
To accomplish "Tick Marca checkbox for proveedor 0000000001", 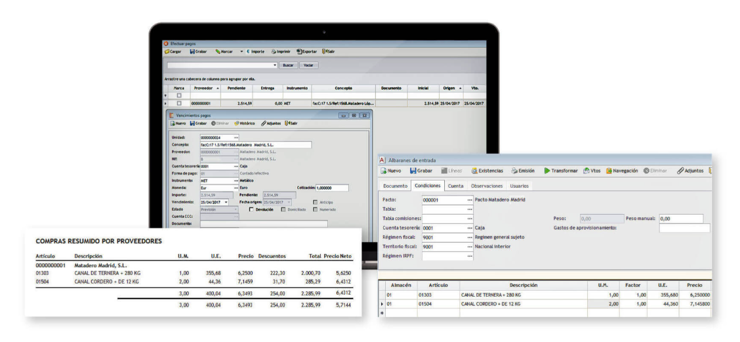I will (x=179, y=103).
